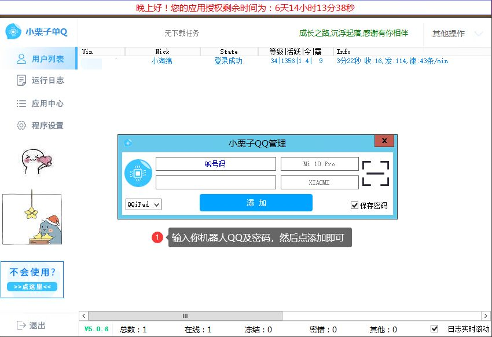Click the green 成长之路 slogan text
This screenshot has width=492, height=337.
354,33
